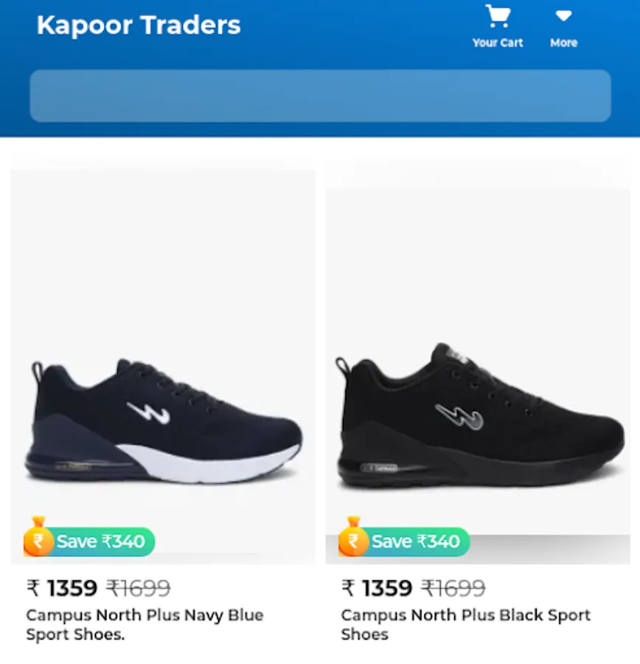Open the navy blue sport shoe image
The height and width of the screenshot is (664, 640).
point(163,367)
